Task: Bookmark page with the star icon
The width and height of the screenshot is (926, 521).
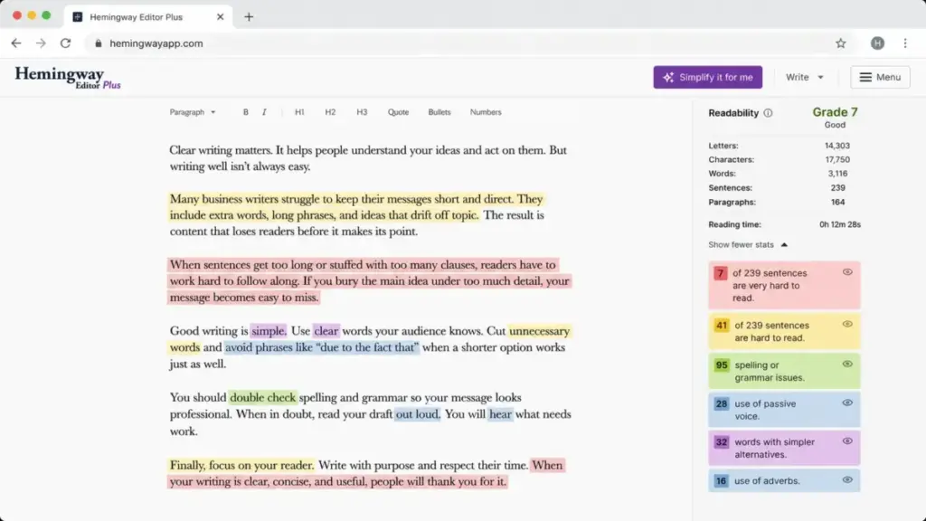Action: pos(840,43)
